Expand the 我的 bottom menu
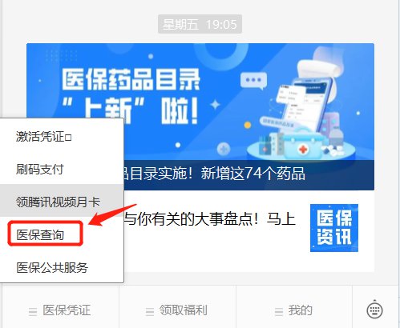 [294, 310]
